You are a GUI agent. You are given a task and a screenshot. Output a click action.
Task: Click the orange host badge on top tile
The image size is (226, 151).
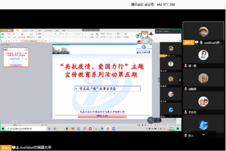188,43
